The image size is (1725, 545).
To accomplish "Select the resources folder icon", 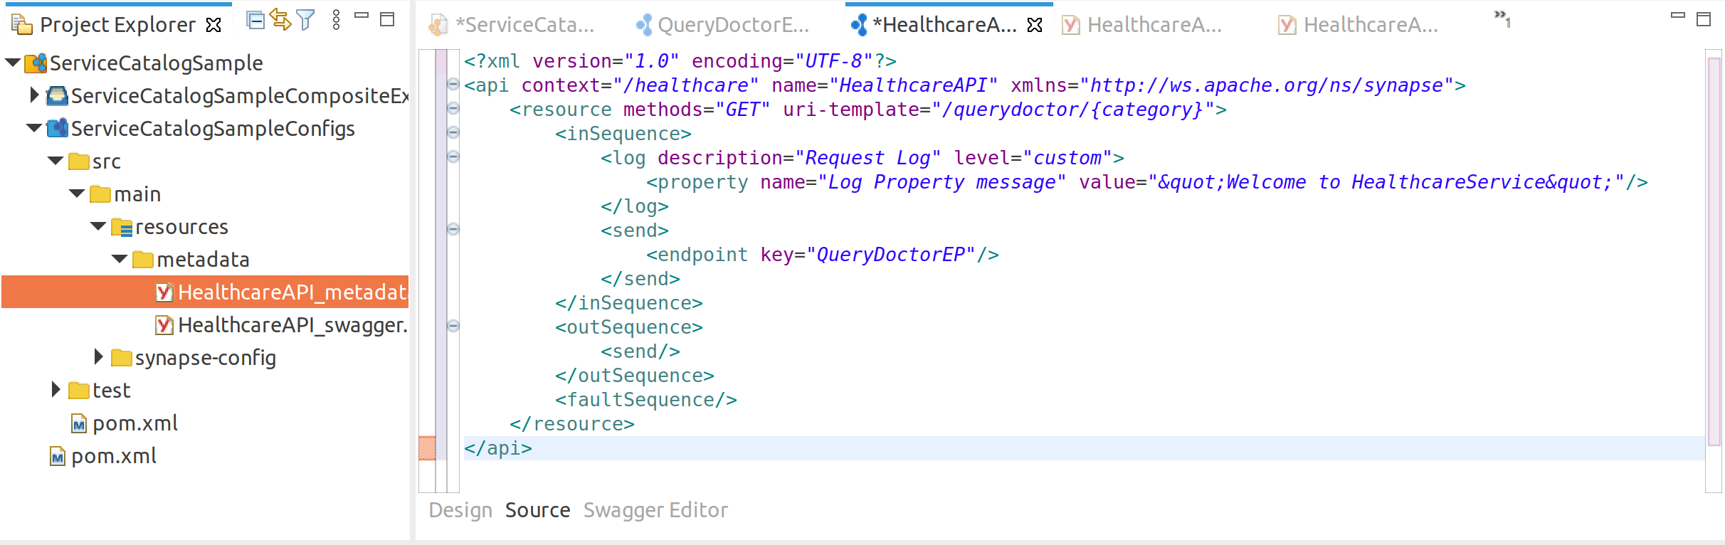I will click(122, 227).
